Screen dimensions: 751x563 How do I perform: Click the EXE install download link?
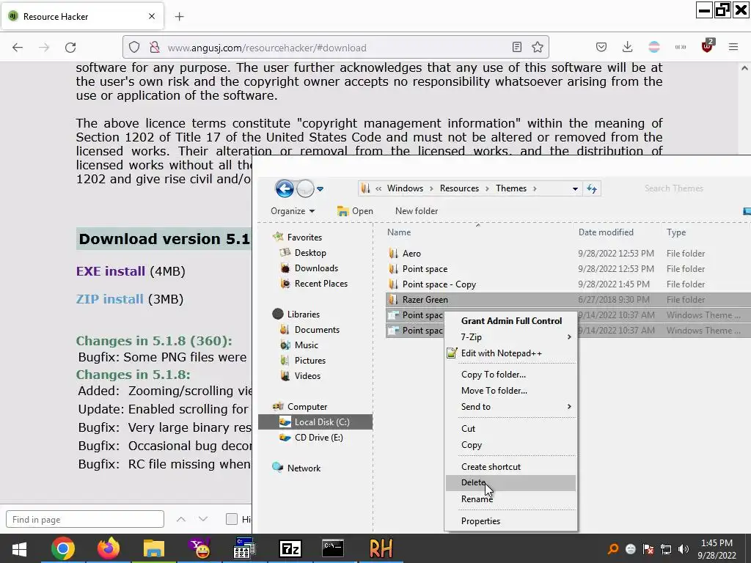111,271
